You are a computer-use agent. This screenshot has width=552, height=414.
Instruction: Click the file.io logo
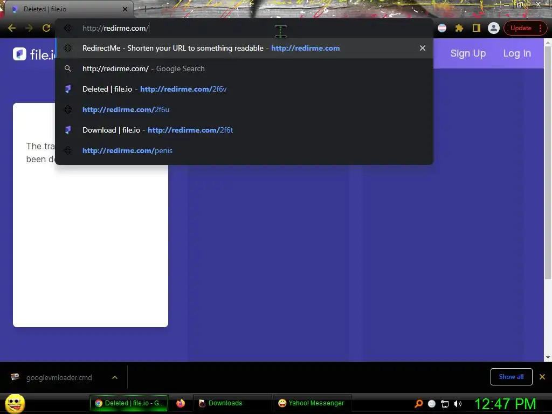(x=34, y=54)
